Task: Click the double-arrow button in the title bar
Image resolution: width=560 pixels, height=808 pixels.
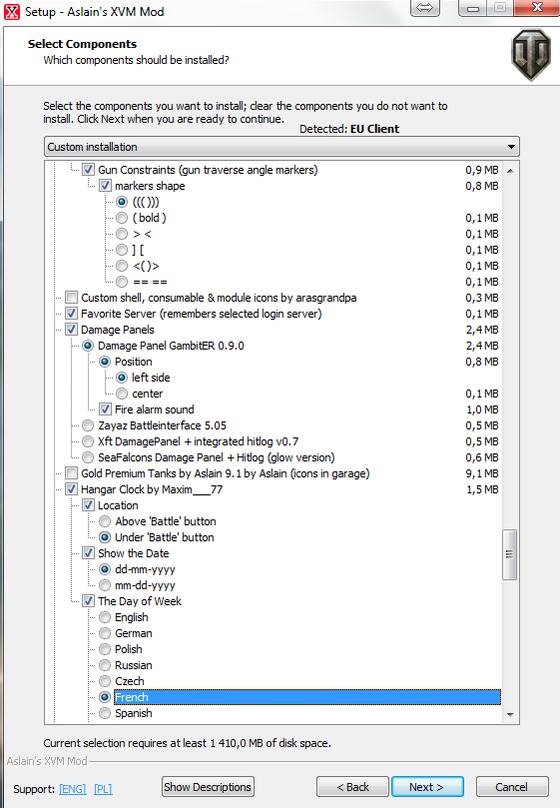Action: (425, 8)
